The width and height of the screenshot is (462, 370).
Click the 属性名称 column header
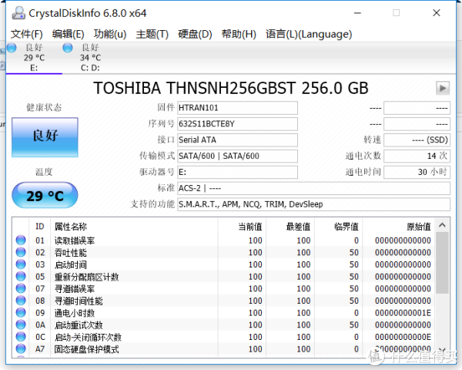coord(134,227)
